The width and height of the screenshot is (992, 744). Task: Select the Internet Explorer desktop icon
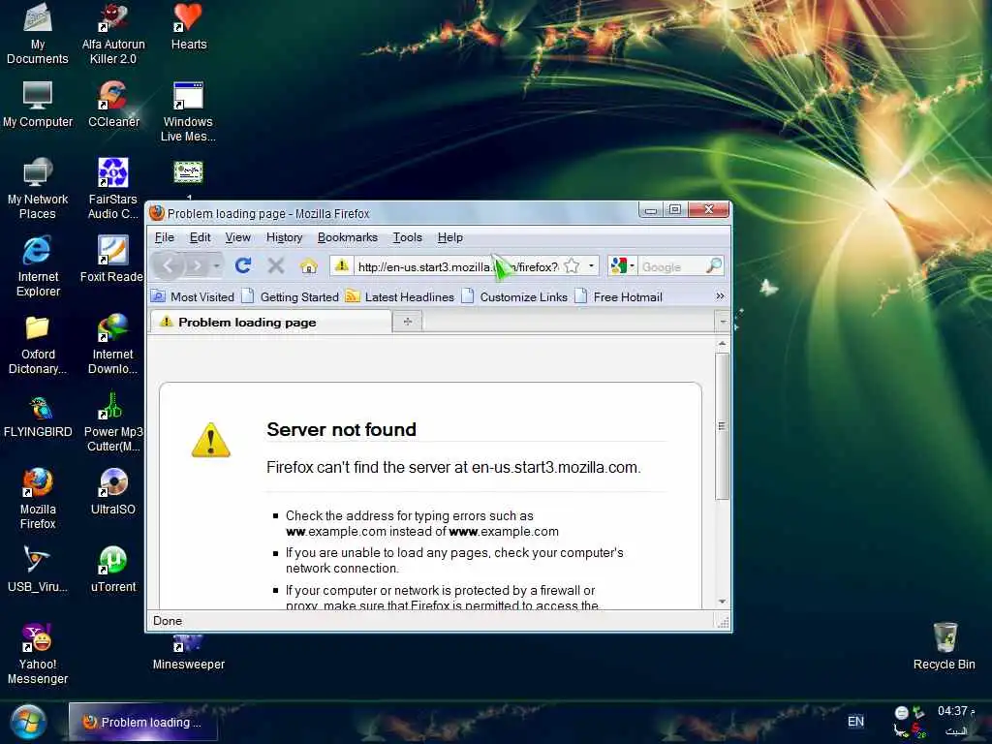[x=38, y=266]
